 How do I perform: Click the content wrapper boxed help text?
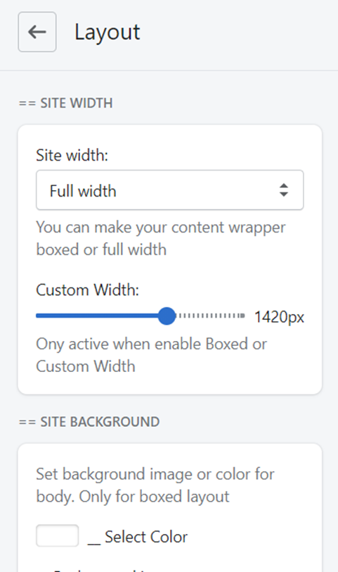pos(161,239)
